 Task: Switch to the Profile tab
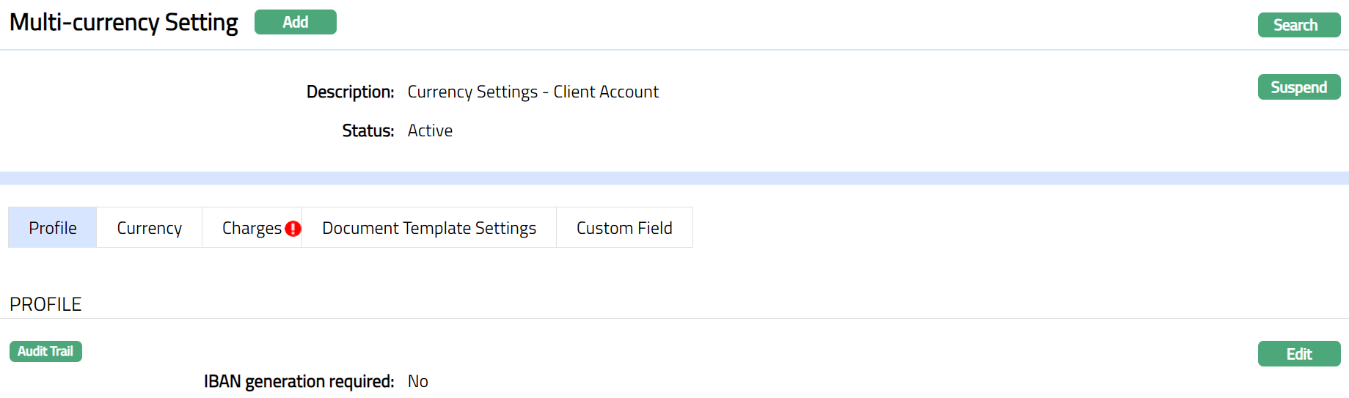pos(53,228)
